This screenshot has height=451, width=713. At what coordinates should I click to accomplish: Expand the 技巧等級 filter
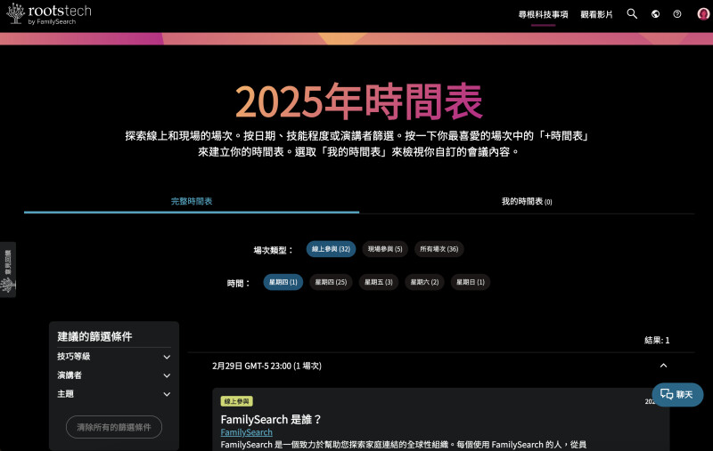[114, 357]
